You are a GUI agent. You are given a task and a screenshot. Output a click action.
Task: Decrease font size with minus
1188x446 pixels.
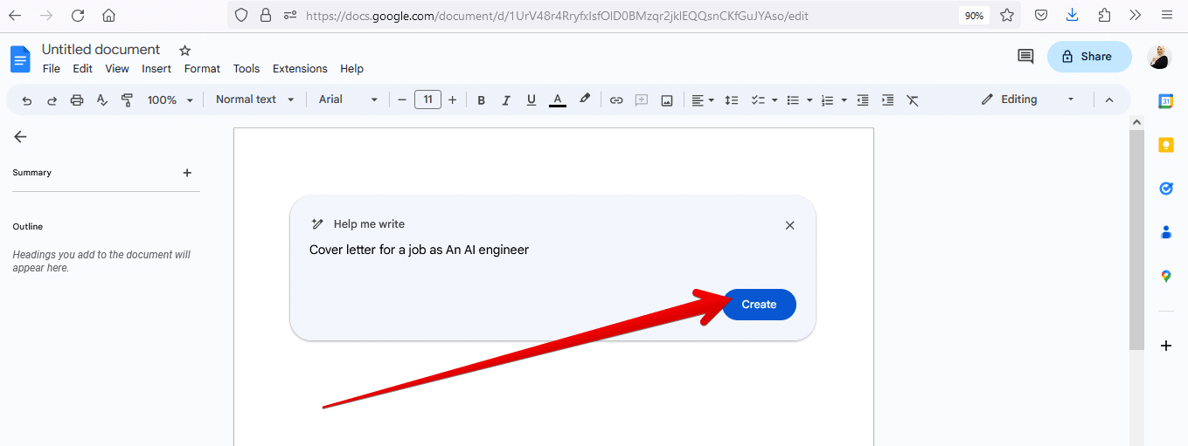coord(402,100)
